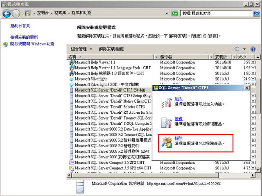Click 程式集 breadcrumb in address bar
The image size is (262, 196).
coord(60,13)
